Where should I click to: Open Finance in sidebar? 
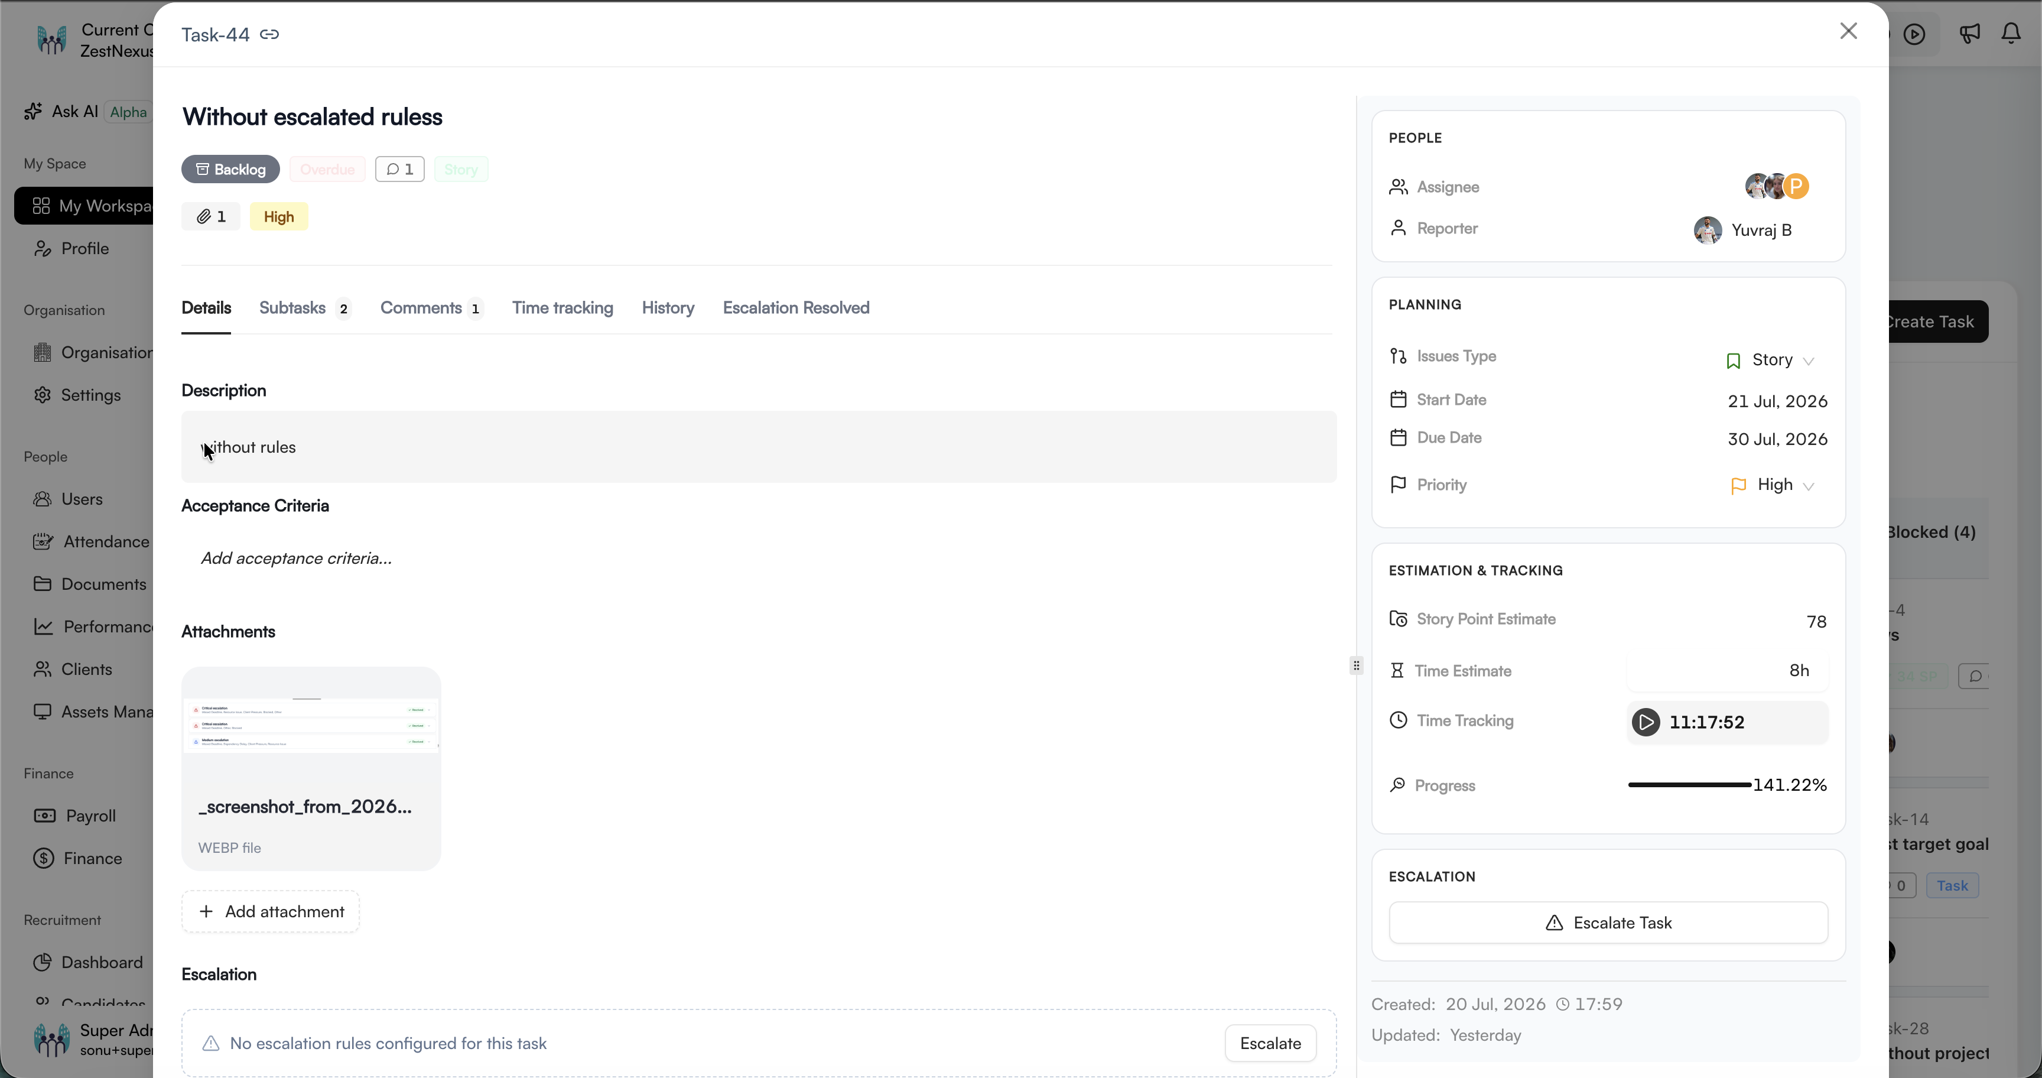pyautogui.click(x=77, y=858)
